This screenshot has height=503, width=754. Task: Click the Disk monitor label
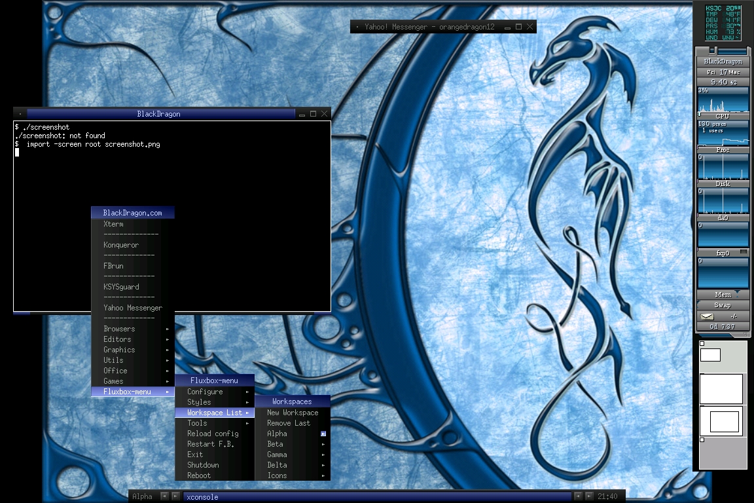(x=723, y=184)
